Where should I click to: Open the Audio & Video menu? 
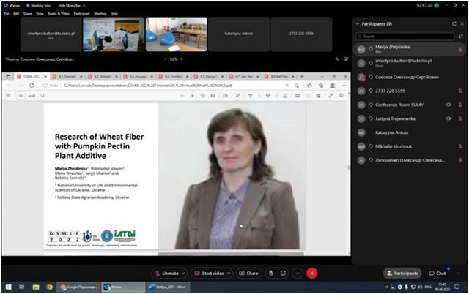(59, 14)
